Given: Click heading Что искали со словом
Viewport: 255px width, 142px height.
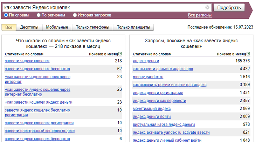Looking at the screenshot, I should coord(63,43).
